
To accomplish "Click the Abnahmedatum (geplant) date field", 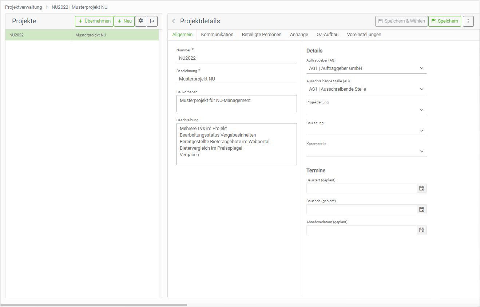I will point(361,230).
